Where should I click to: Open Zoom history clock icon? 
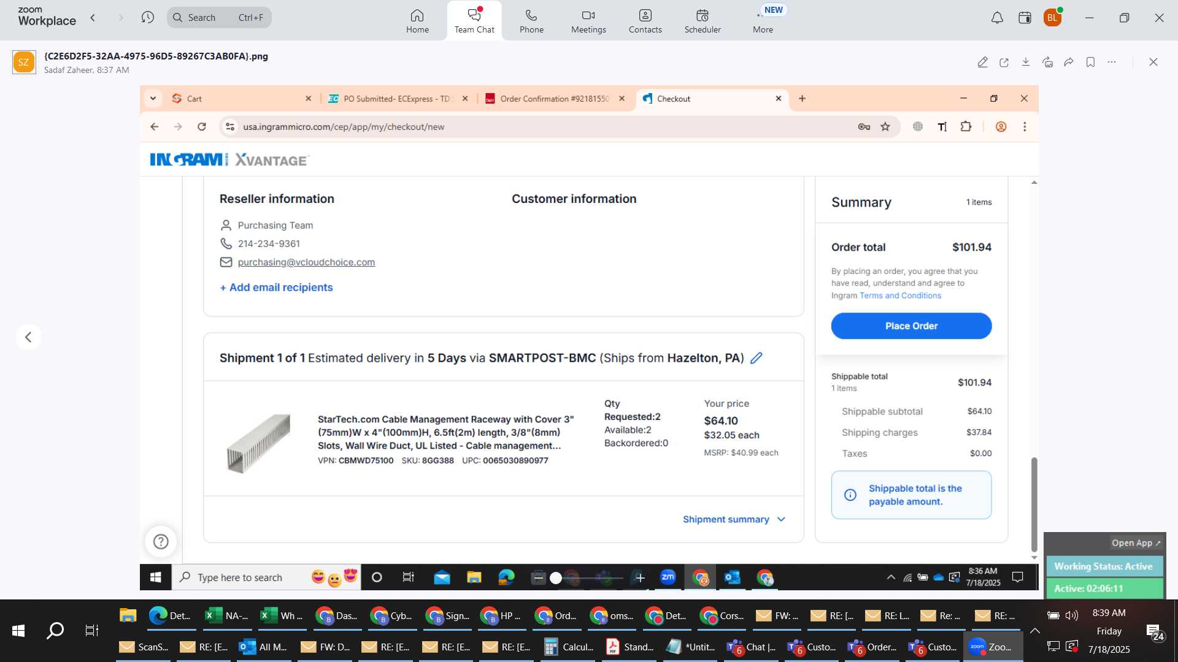tap(147, 18)
